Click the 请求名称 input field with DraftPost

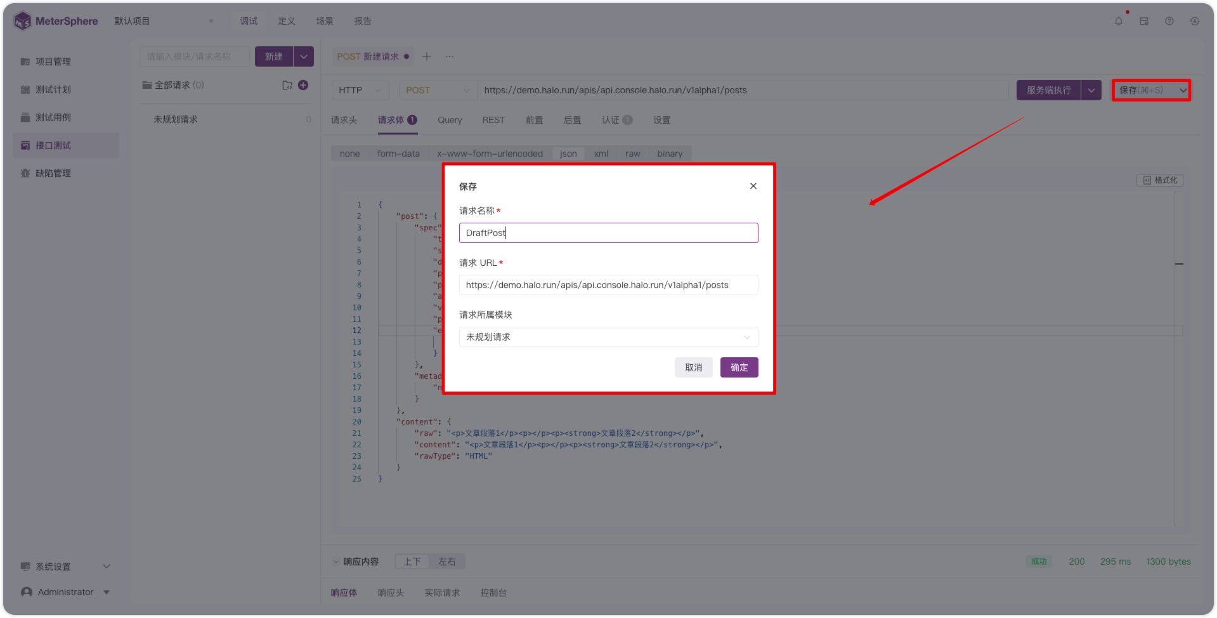(x=609, y=233)
